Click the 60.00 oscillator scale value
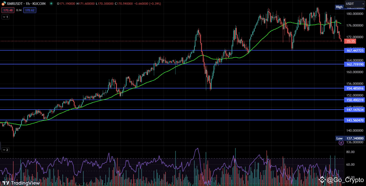The width and height of the screenshot is (366, 186). tap(350, 165)
